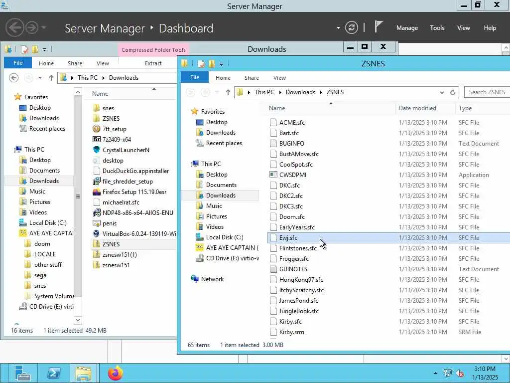This screenshot has width=510, height=383.
Task: Switch to View tab in ZSNES window
Action: point(279,78)
